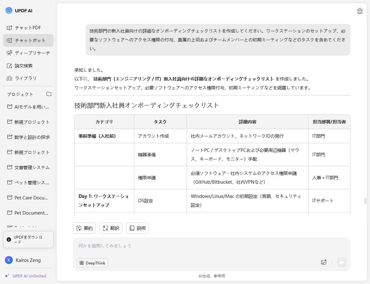Focus the 何かを質問してみましょう input field
The image size is (370, 284).
[212, 246]
